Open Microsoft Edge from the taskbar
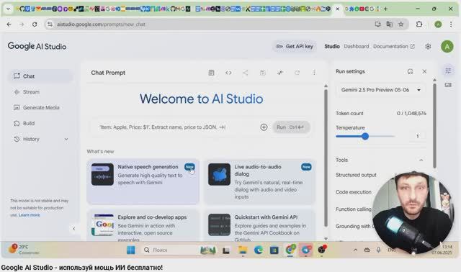This screenshot has height=272, width=461. pyautogui.click(x=259, y=250)
